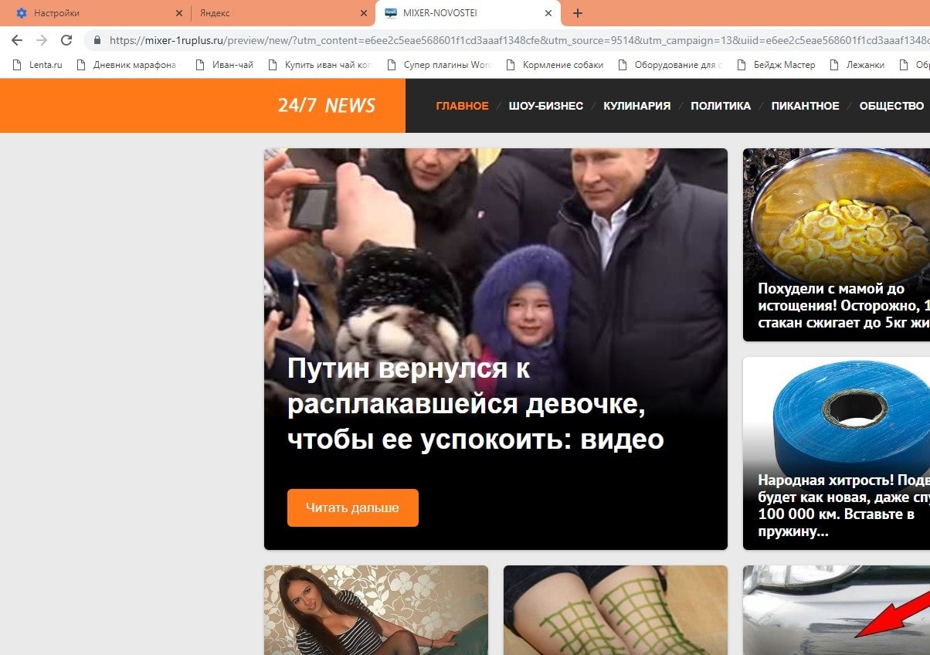Close the Настройки tab

pyautogui.click(x=179, y=13)
